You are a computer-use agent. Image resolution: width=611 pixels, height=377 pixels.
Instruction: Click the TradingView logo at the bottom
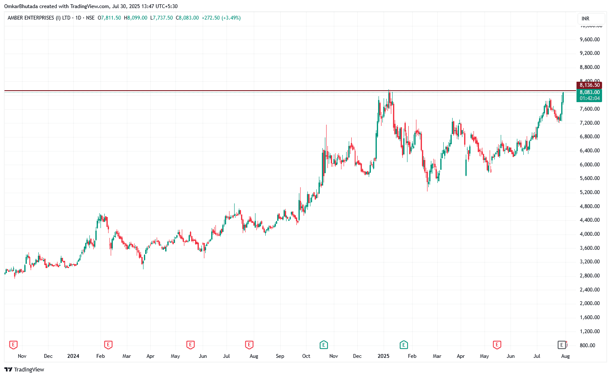point(24,369)
